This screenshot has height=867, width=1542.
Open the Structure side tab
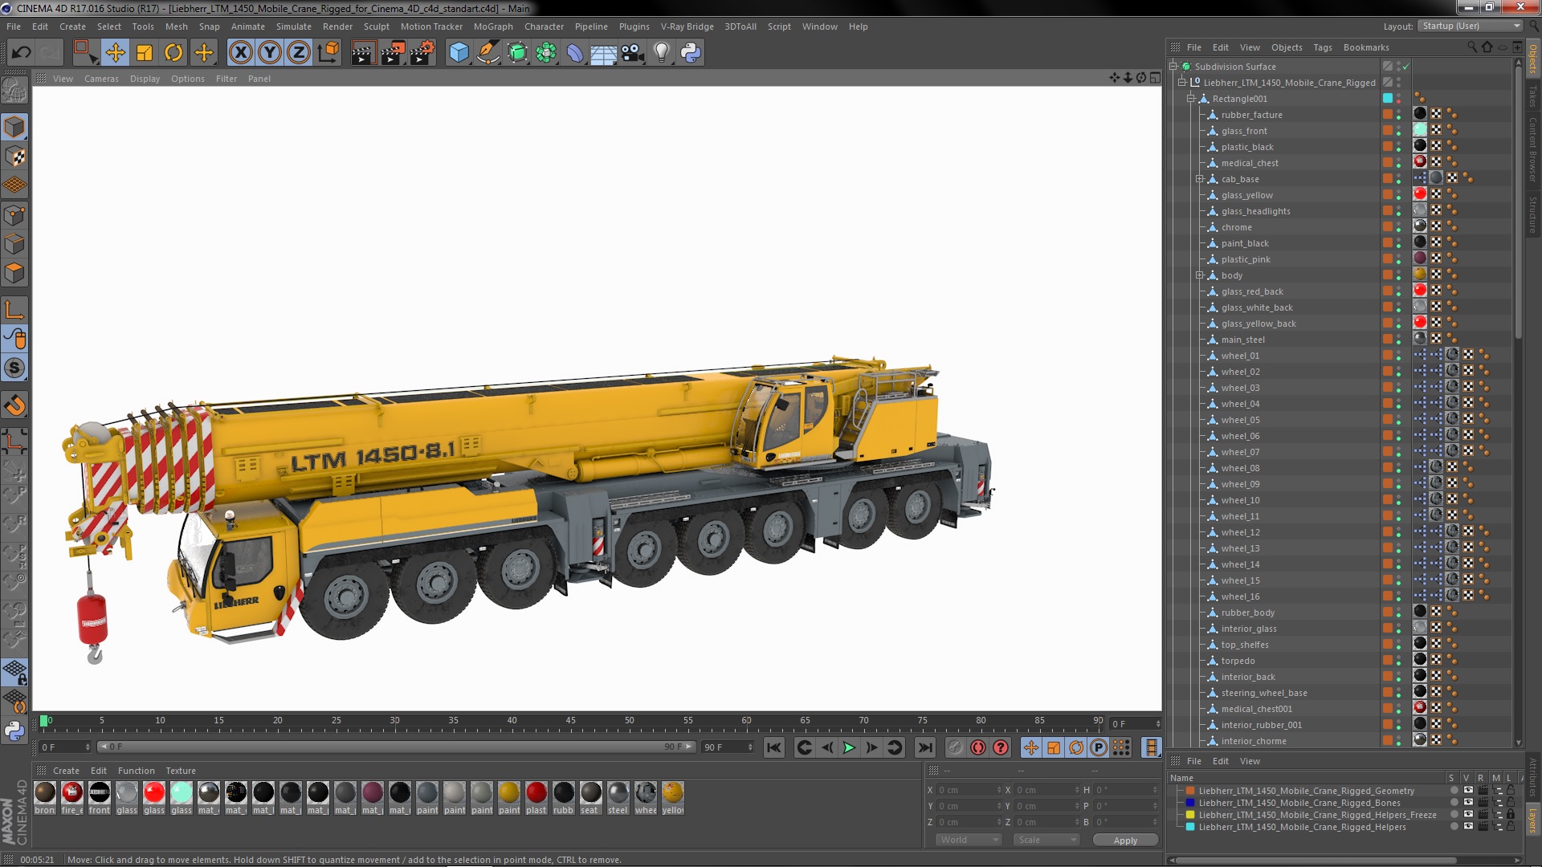(1532, 214)
